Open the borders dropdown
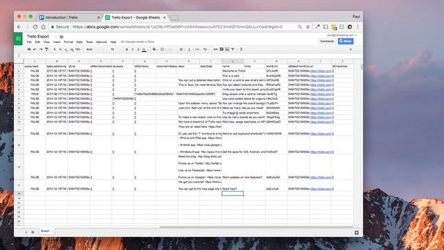444x250 pixels. click(163, 49)
